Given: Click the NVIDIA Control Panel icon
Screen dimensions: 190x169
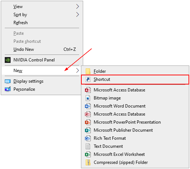Looking at the screenshot, I should pyautogui.click(x=8, y=60).
